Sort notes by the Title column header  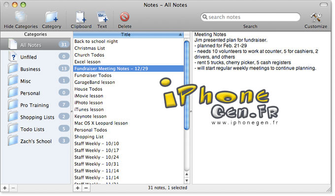pyautogui.click(x=128, y=35)
